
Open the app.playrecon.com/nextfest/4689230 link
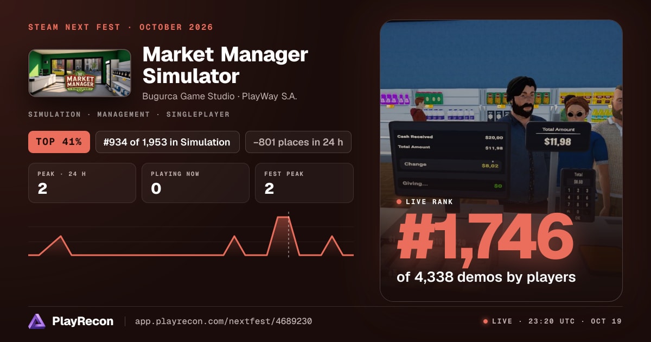coord(223,321)
